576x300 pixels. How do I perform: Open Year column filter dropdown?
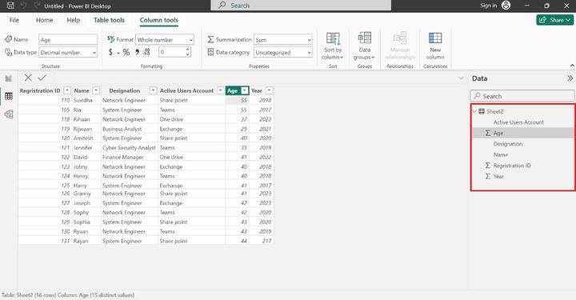[x=270, y=90]
